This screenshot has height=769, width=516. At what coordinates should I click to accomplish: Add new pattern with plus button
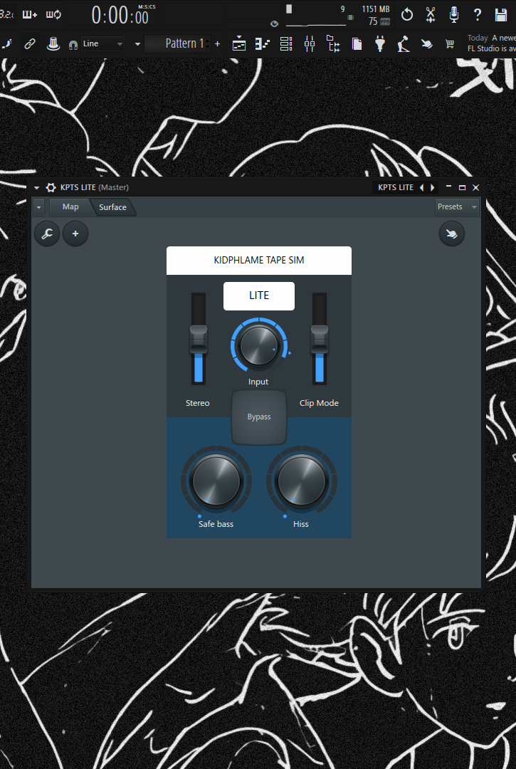click(218, 43)
